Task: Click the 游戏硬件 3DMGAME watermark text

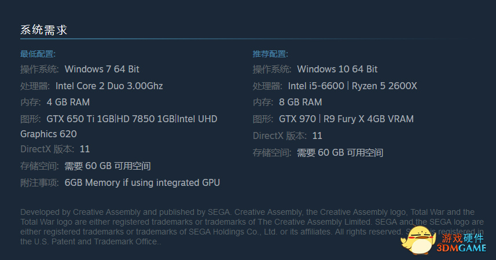Action: click(462, 243)
